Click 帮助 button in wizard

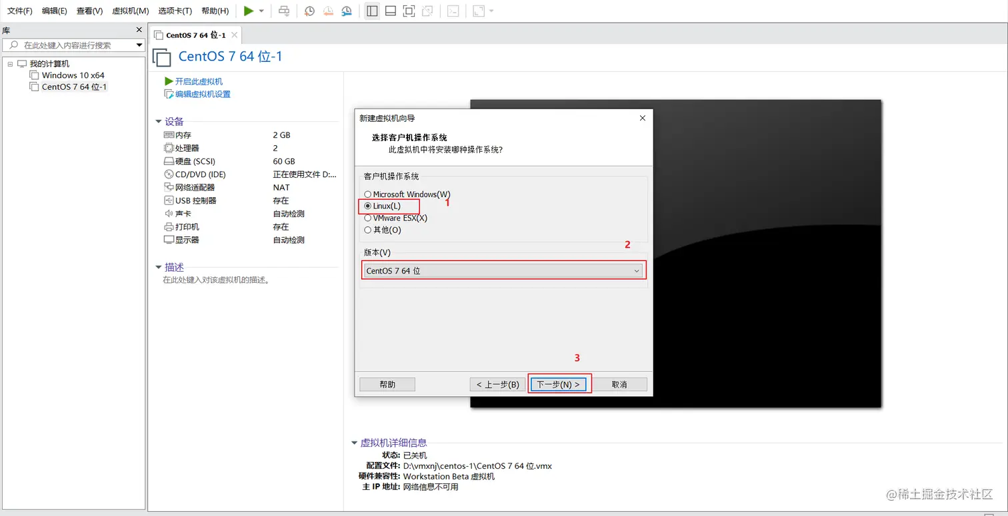pos(387,384)
